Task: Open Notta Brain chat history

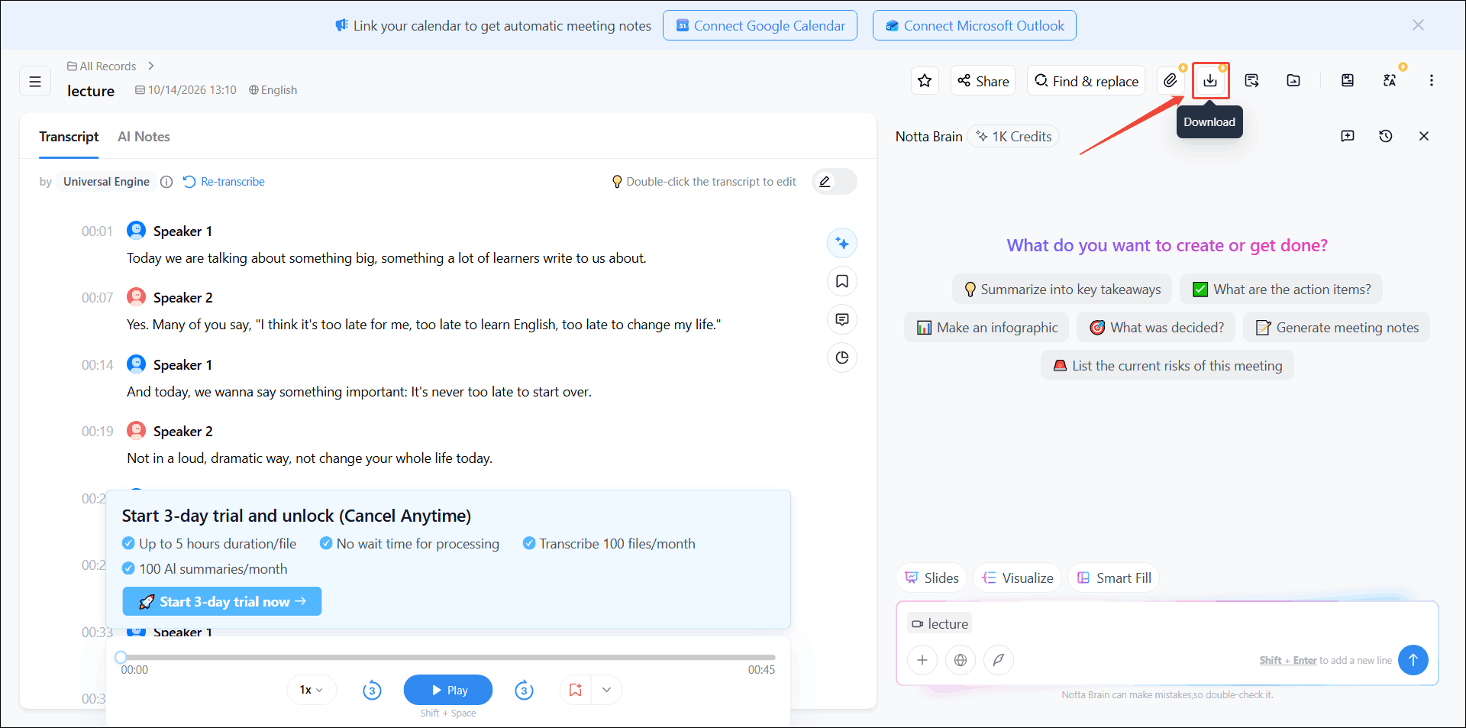Action: [x=1386, y=136]
